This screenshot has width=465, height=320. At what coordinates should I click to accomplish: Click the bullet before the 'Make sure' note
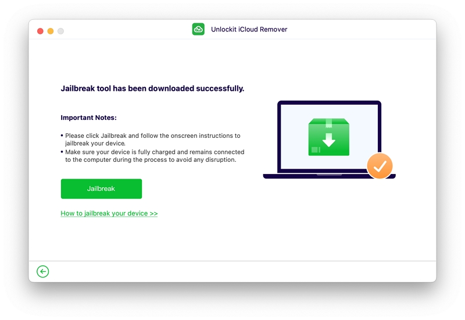pyautogui.click(x=62, y=152)
